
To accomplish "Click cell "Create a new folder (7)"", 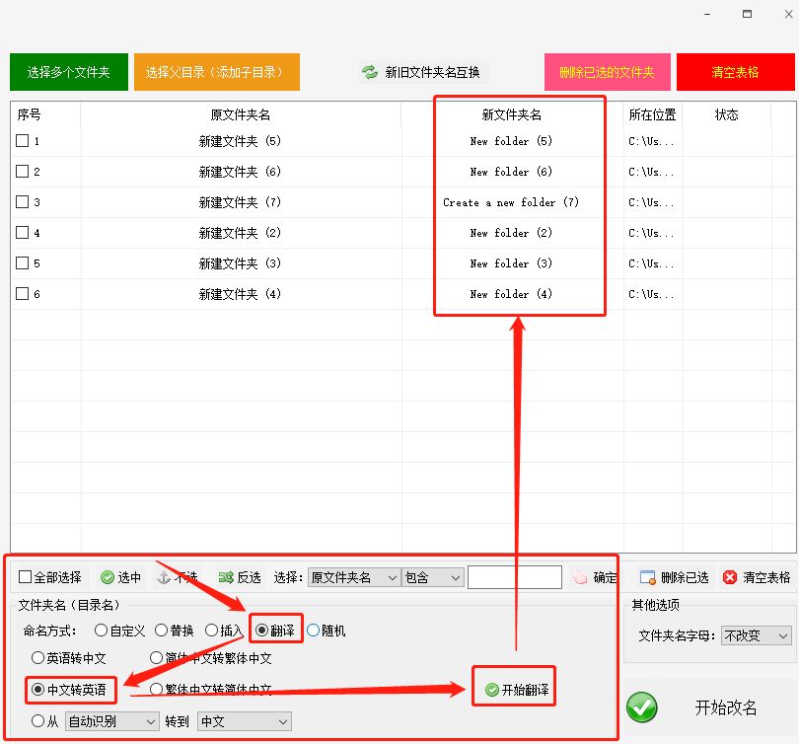I will pos(511,202).
